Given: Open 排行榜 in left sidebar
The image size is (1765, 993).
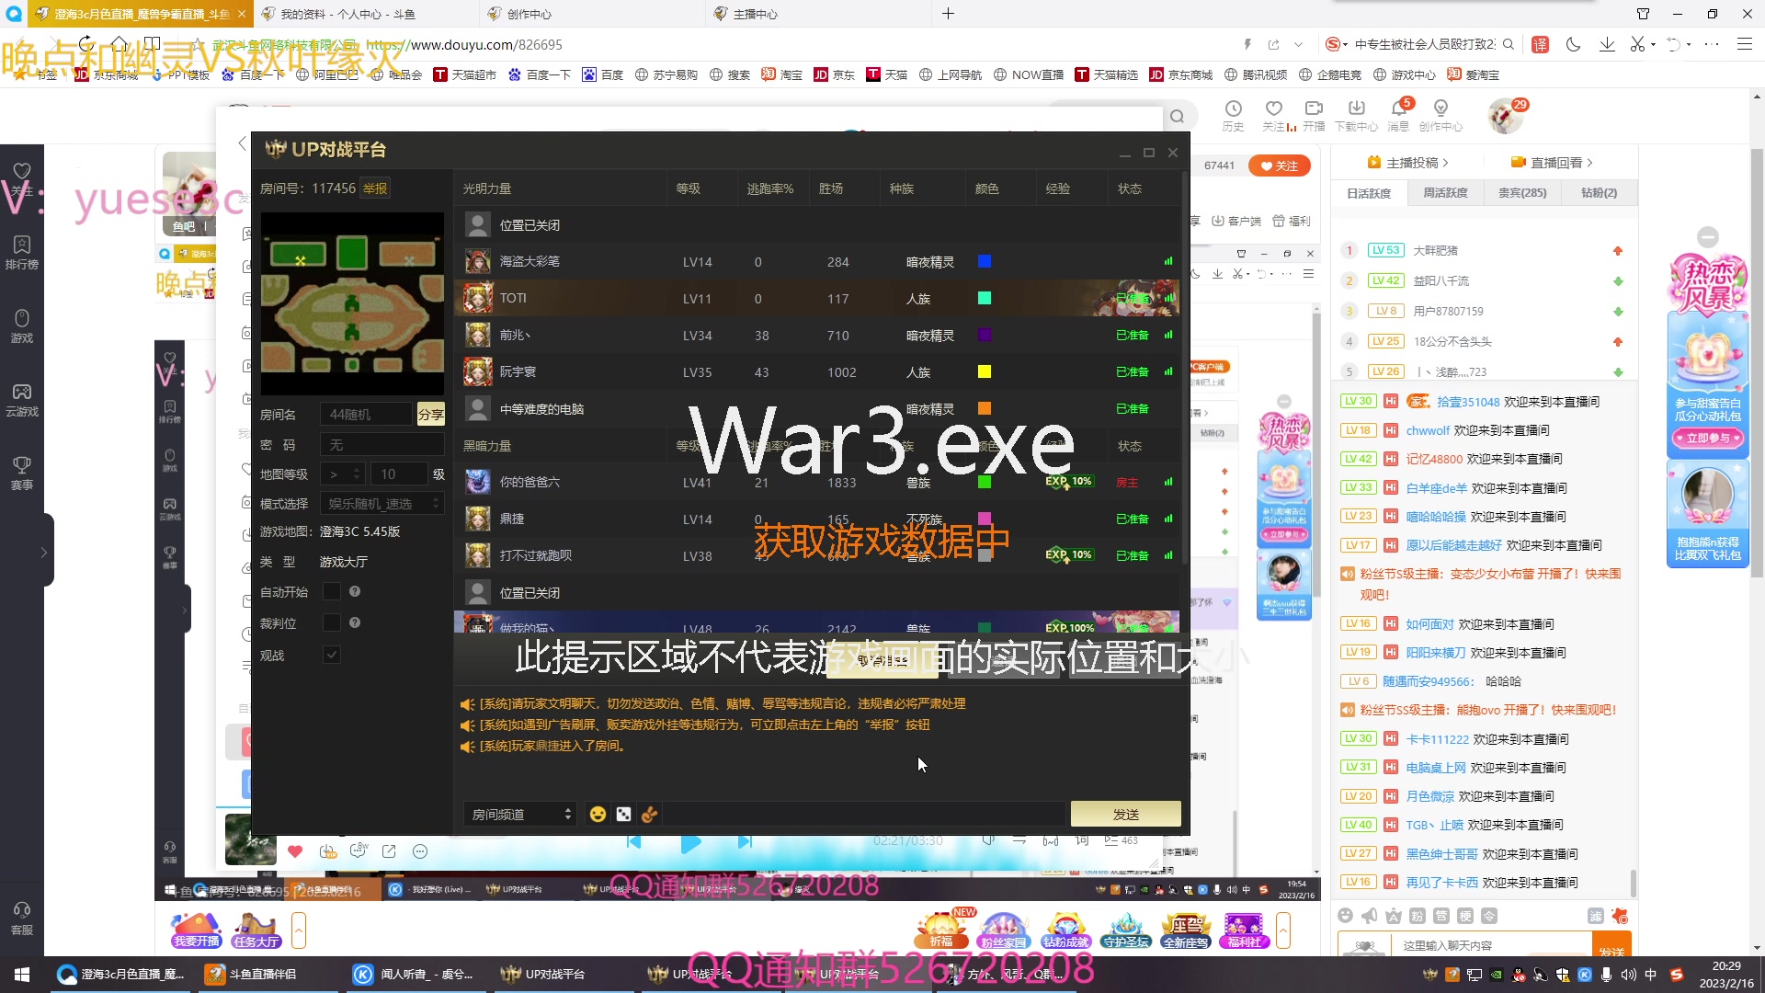Looking at the screenshot, I should (22, 252).
